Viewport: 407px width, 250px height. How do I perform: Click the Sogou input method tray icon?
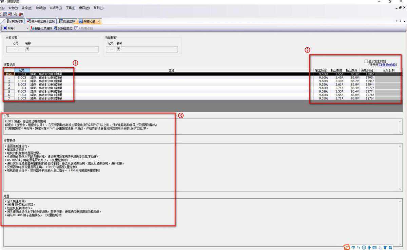(x=346, y=247)
